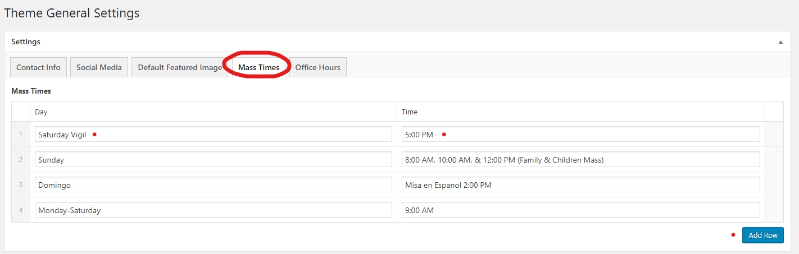Viewport: 799px width, 254px height.
Task: Select the row 2 order handle
Action: click(x=21, y=160)
